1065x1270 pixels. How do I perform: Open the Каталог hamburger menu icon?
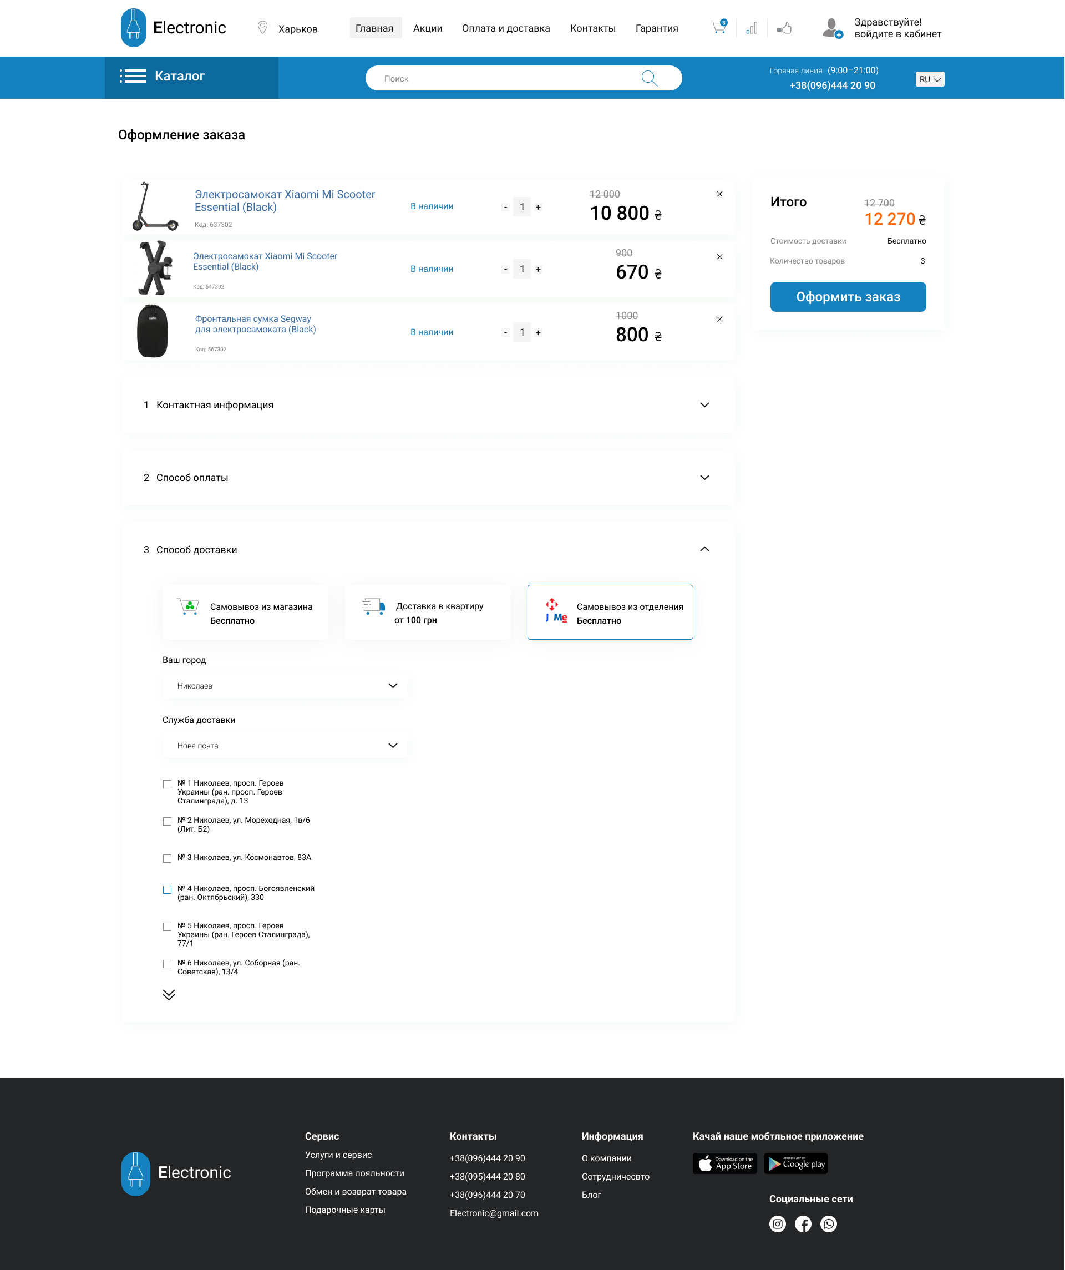click(x=133, y=76)
